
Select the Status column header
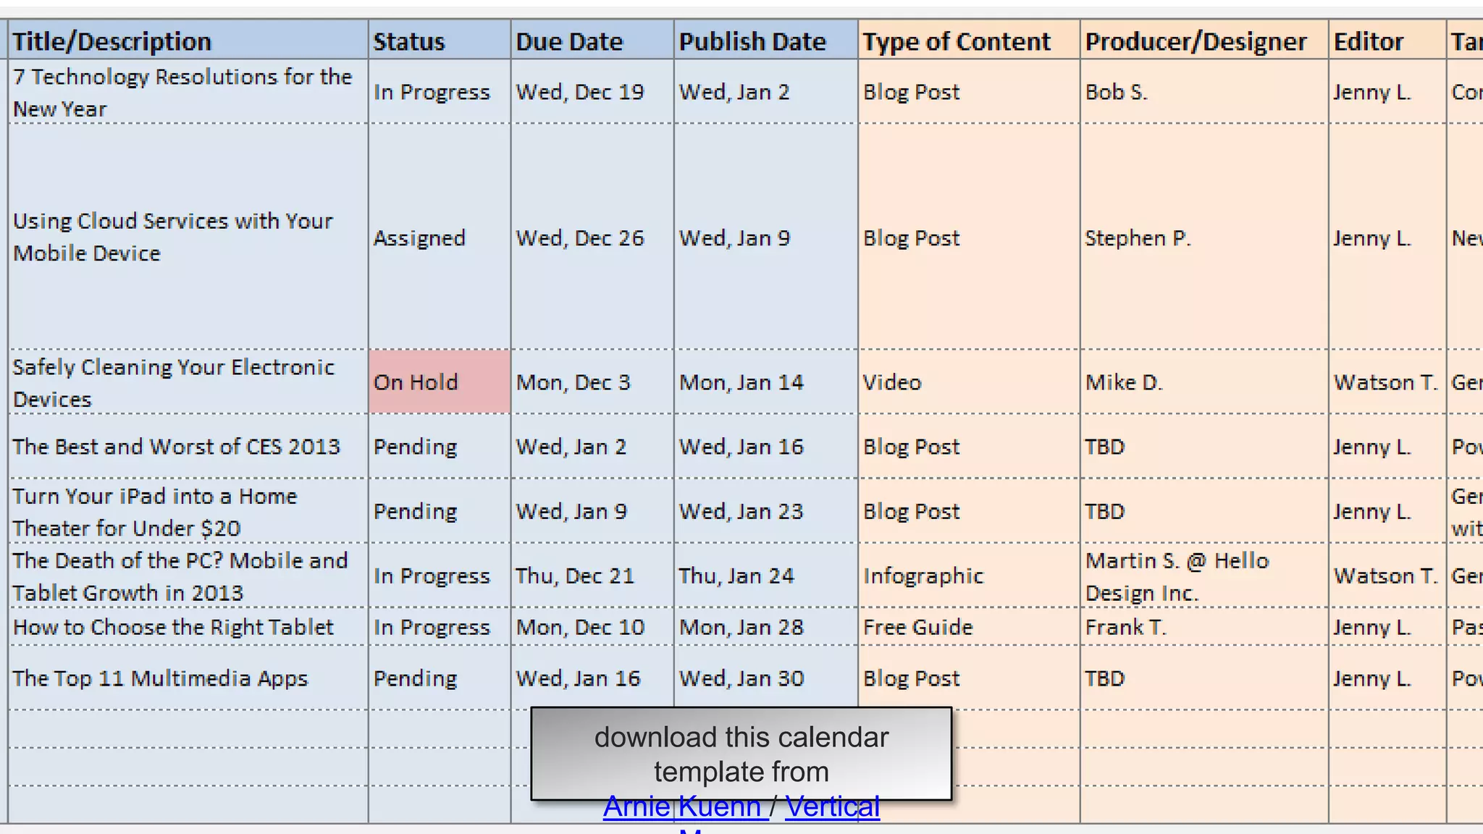(x=409, y=41)
